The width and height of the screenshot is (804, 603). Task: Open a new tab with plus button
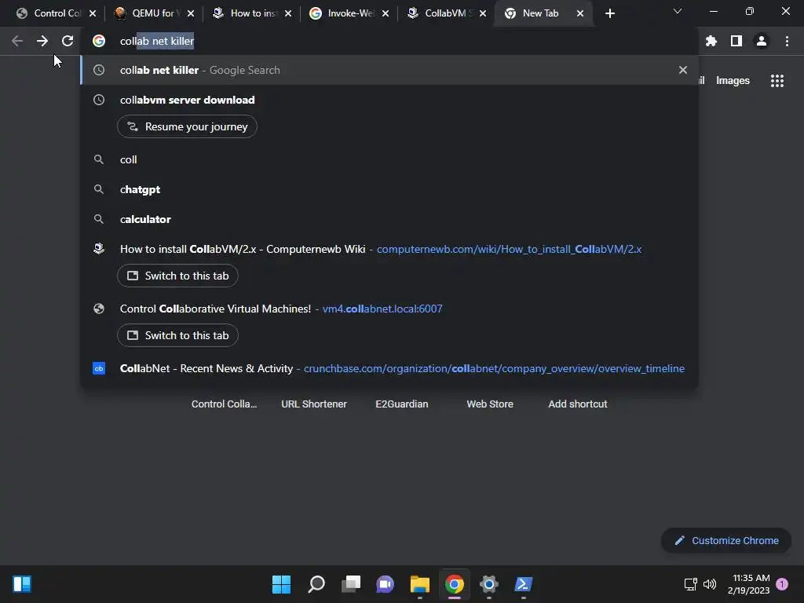[609, 13]
